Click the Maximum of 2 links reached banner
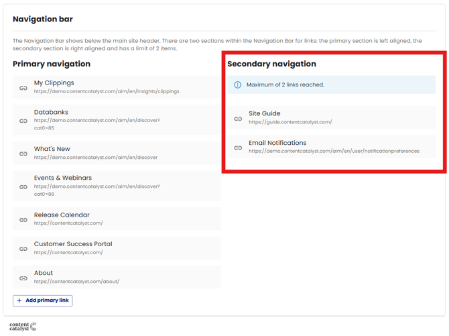 click(331, 85)
